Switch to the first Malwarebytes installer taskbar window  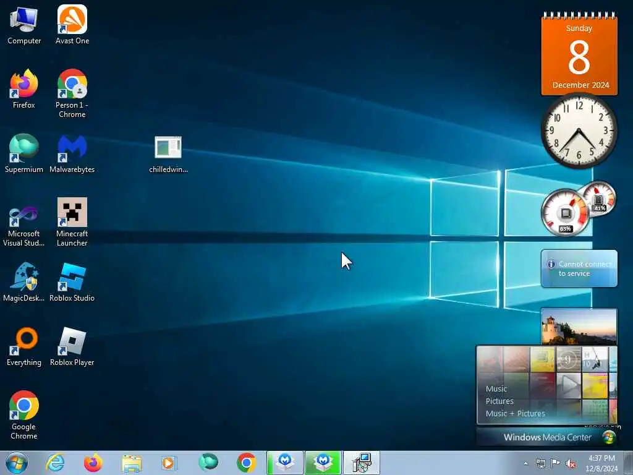pos(285,463)
